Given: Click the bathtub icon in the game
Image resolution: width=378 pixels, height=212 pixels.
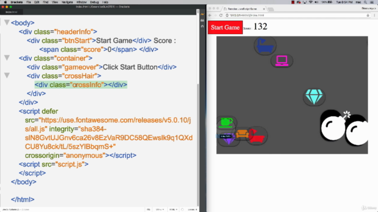Looking at the screenshot, I should pos(265,45).
